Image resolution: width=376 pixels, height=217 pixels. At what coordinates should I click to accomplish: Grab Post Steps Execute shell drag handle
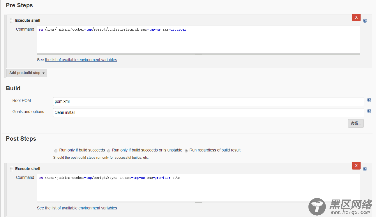12,169
